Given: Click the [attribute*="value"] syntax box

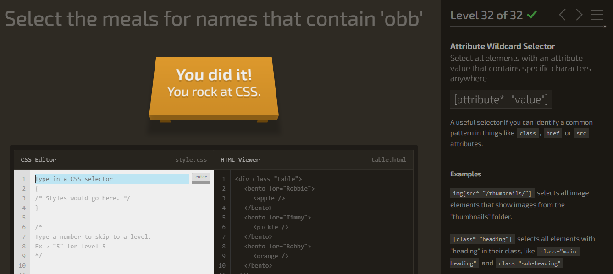Looking at the screenshot, I should point(501,99).
